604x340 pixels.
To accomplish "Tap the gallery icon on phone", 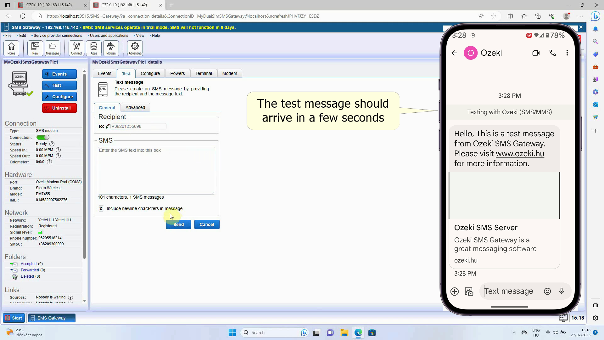I will pyautogui.click(x=469, y=292).
